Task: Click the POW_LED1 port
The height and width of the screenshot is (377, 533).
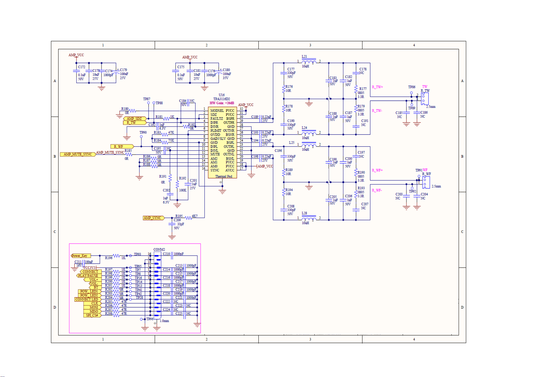Action: tap(90, 292)
